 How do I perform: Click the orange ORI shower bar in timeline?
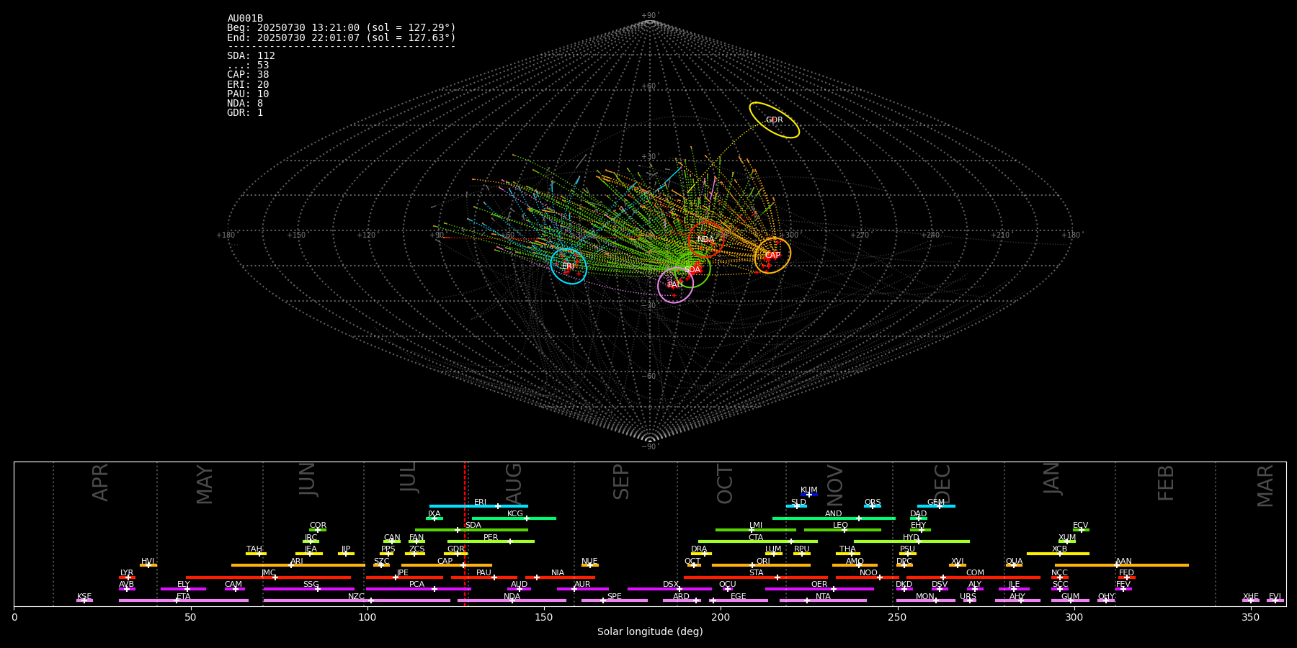[761, 565]
